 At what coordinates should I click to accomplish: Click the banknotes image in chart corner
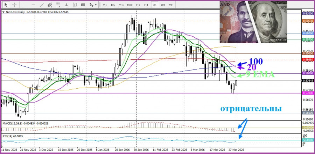click(x=253, y=22)
